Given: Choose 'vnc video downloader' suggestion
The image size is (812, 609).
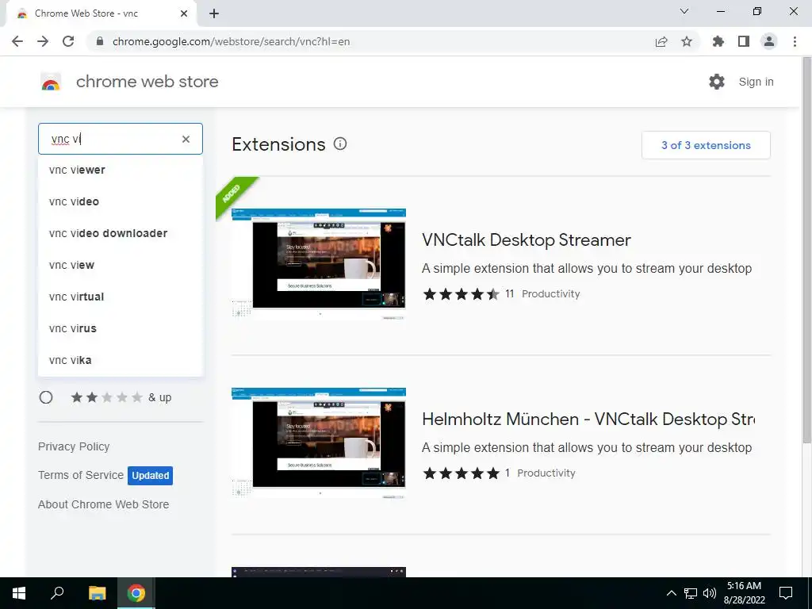Looking at the screenshot, I should pyautogui.click(x=121, y=233).
